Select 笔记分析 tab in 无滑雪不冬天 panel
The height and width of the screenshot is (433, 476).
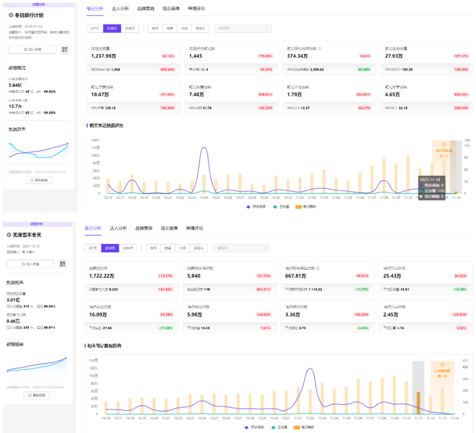tap(93, 228)
